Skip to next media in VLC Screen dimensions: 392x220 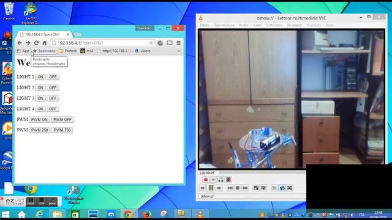(245, 188)
